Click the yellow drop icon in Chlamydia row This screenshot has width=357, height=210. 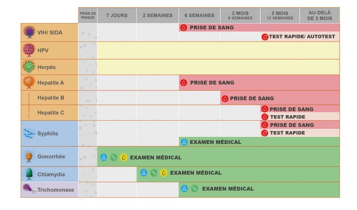pos(163,173)
